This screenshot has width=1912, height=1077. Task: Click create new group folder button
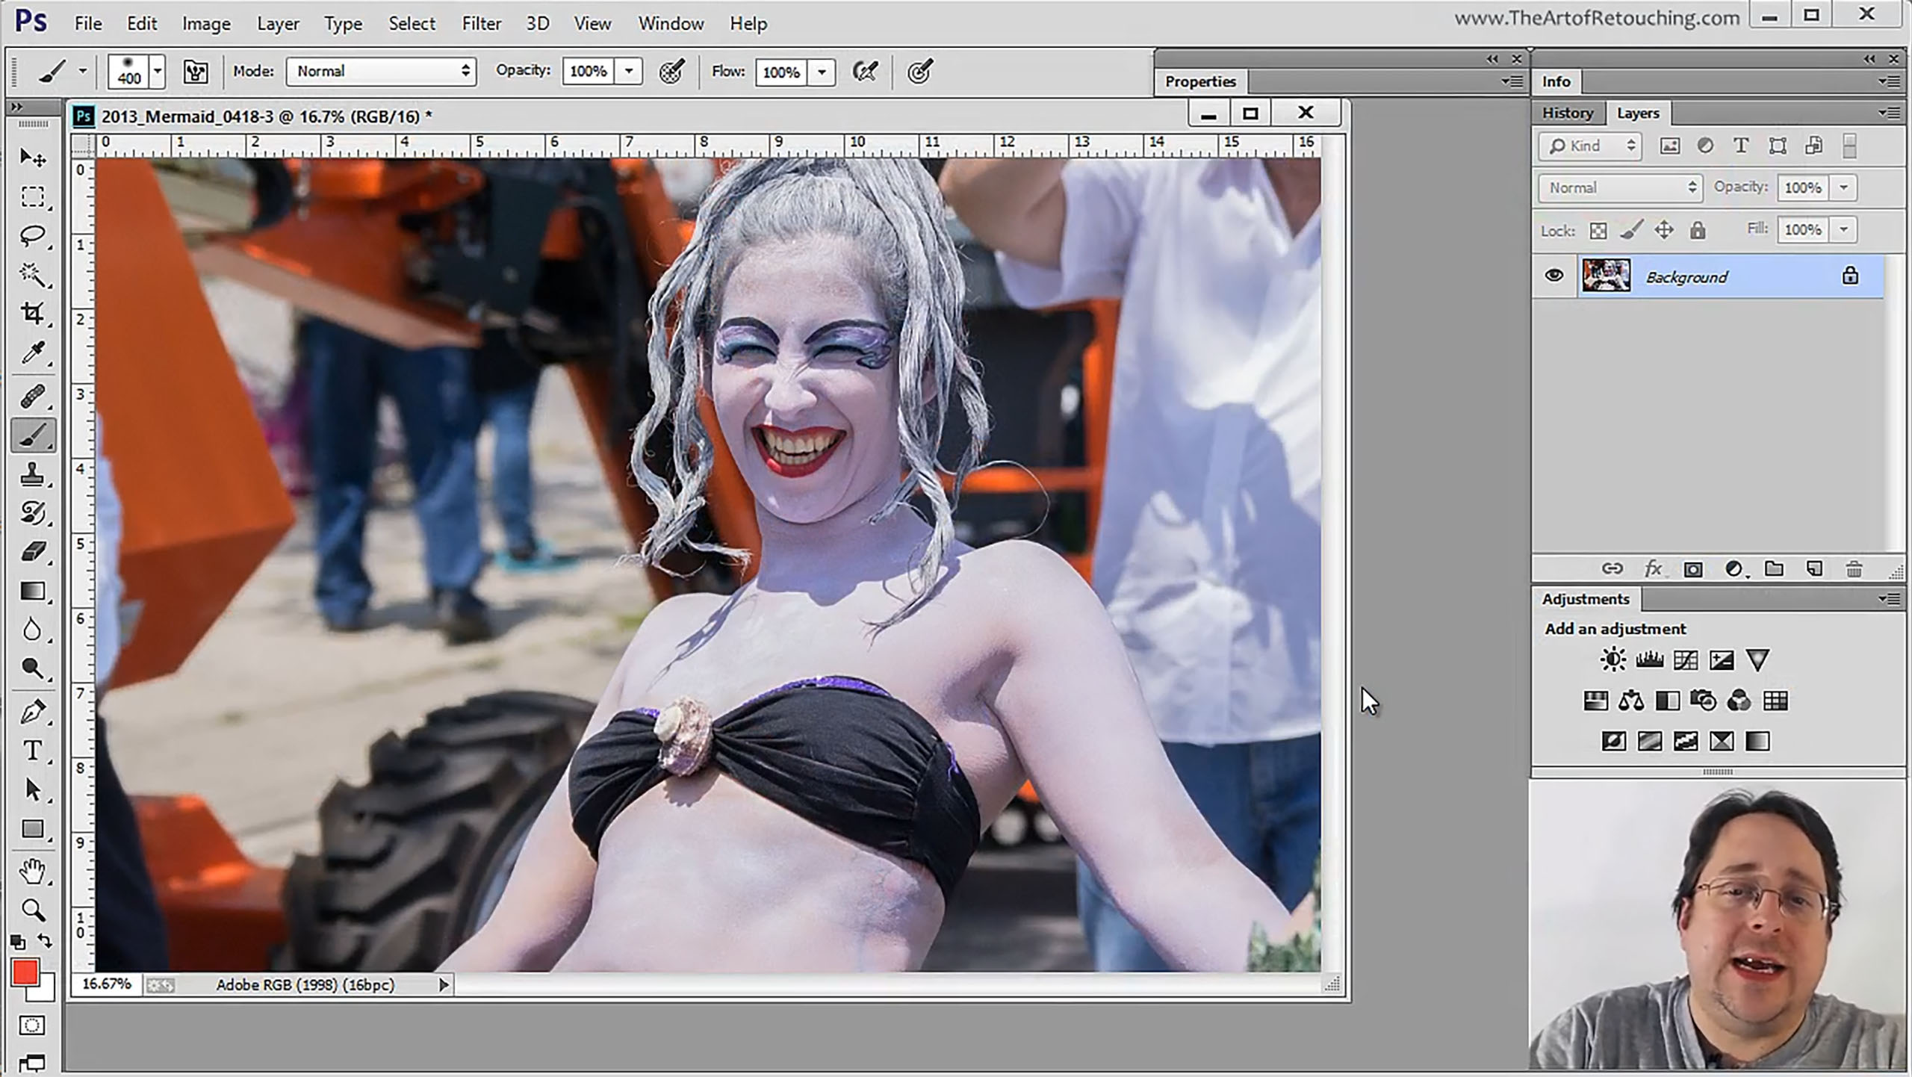point(1774,570)
